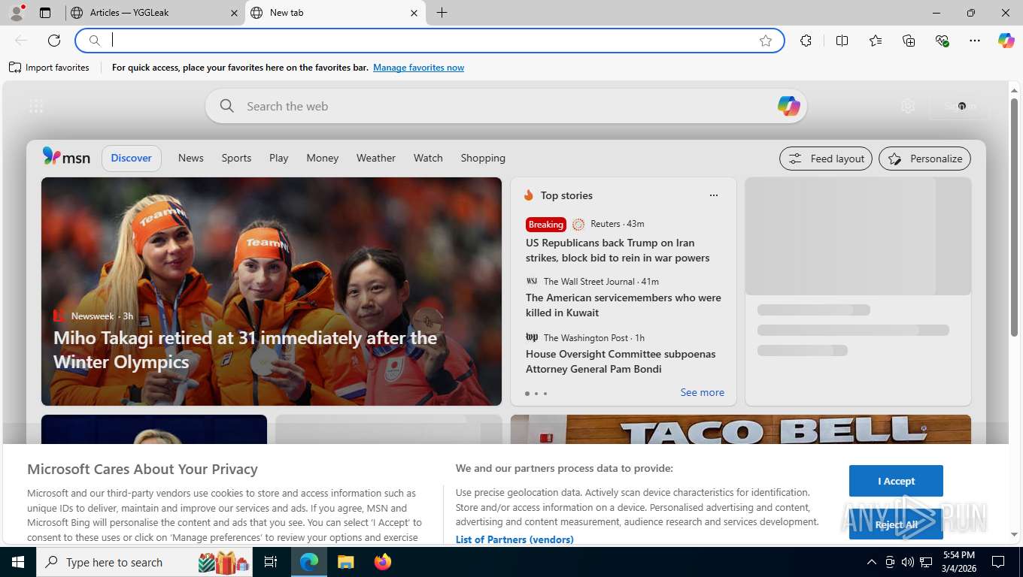Open Windows Start menu

point(17,562)
